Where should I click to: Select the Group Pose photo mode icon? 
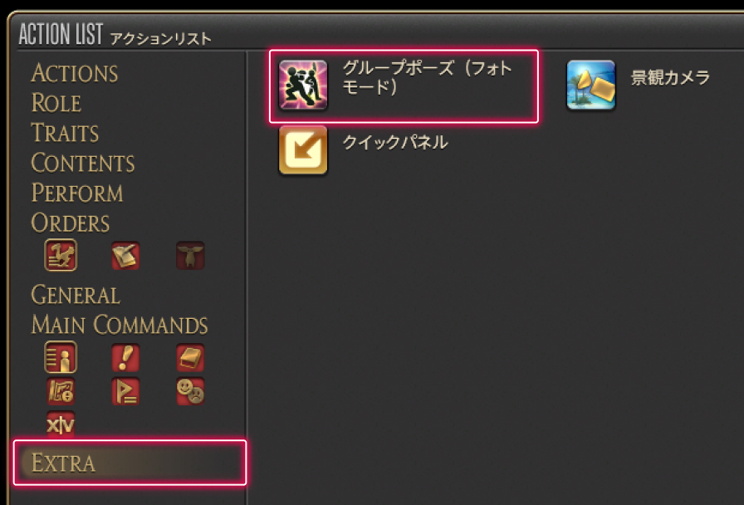pos(303,86)
